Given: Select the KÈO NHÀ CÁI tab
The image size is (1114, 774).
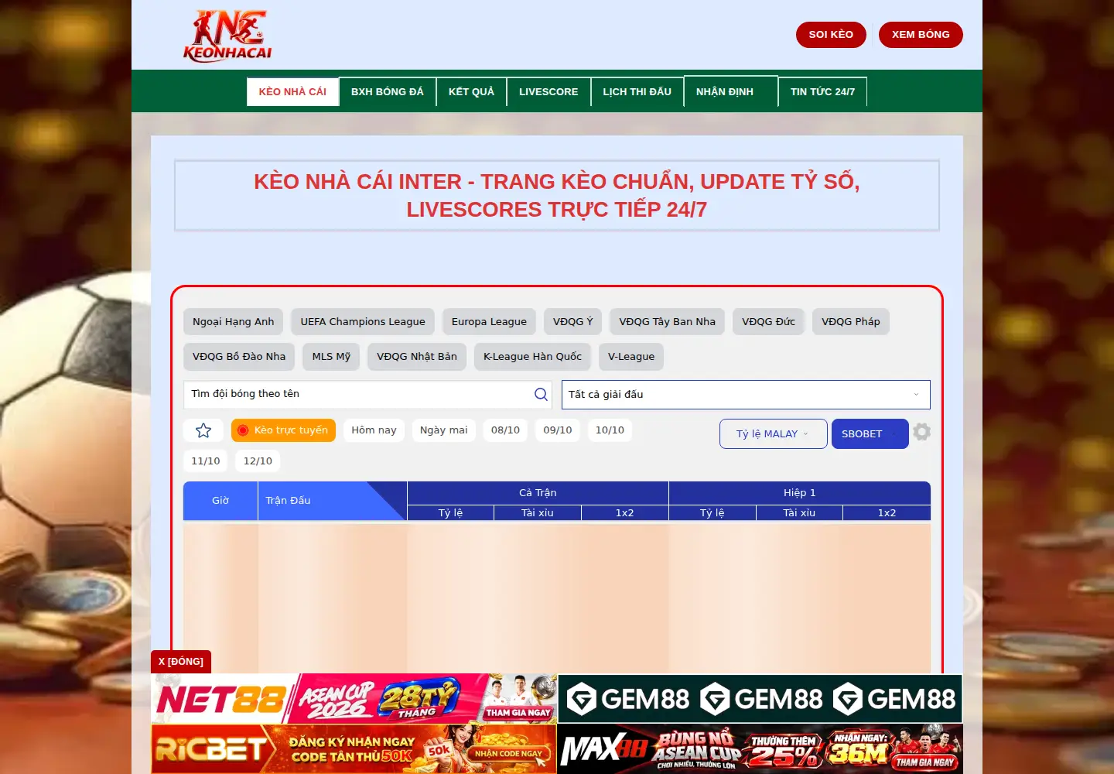Looking at the screenshot, I should point(292,91).
